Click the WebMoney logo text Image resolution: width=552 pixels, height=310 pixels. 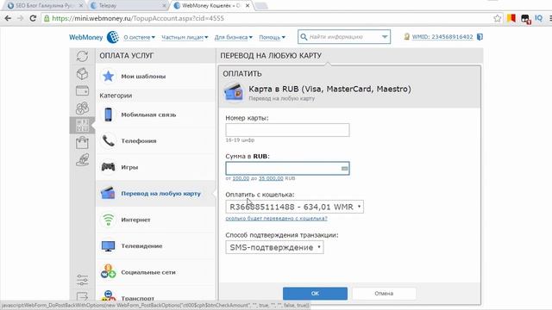(86, 37)
